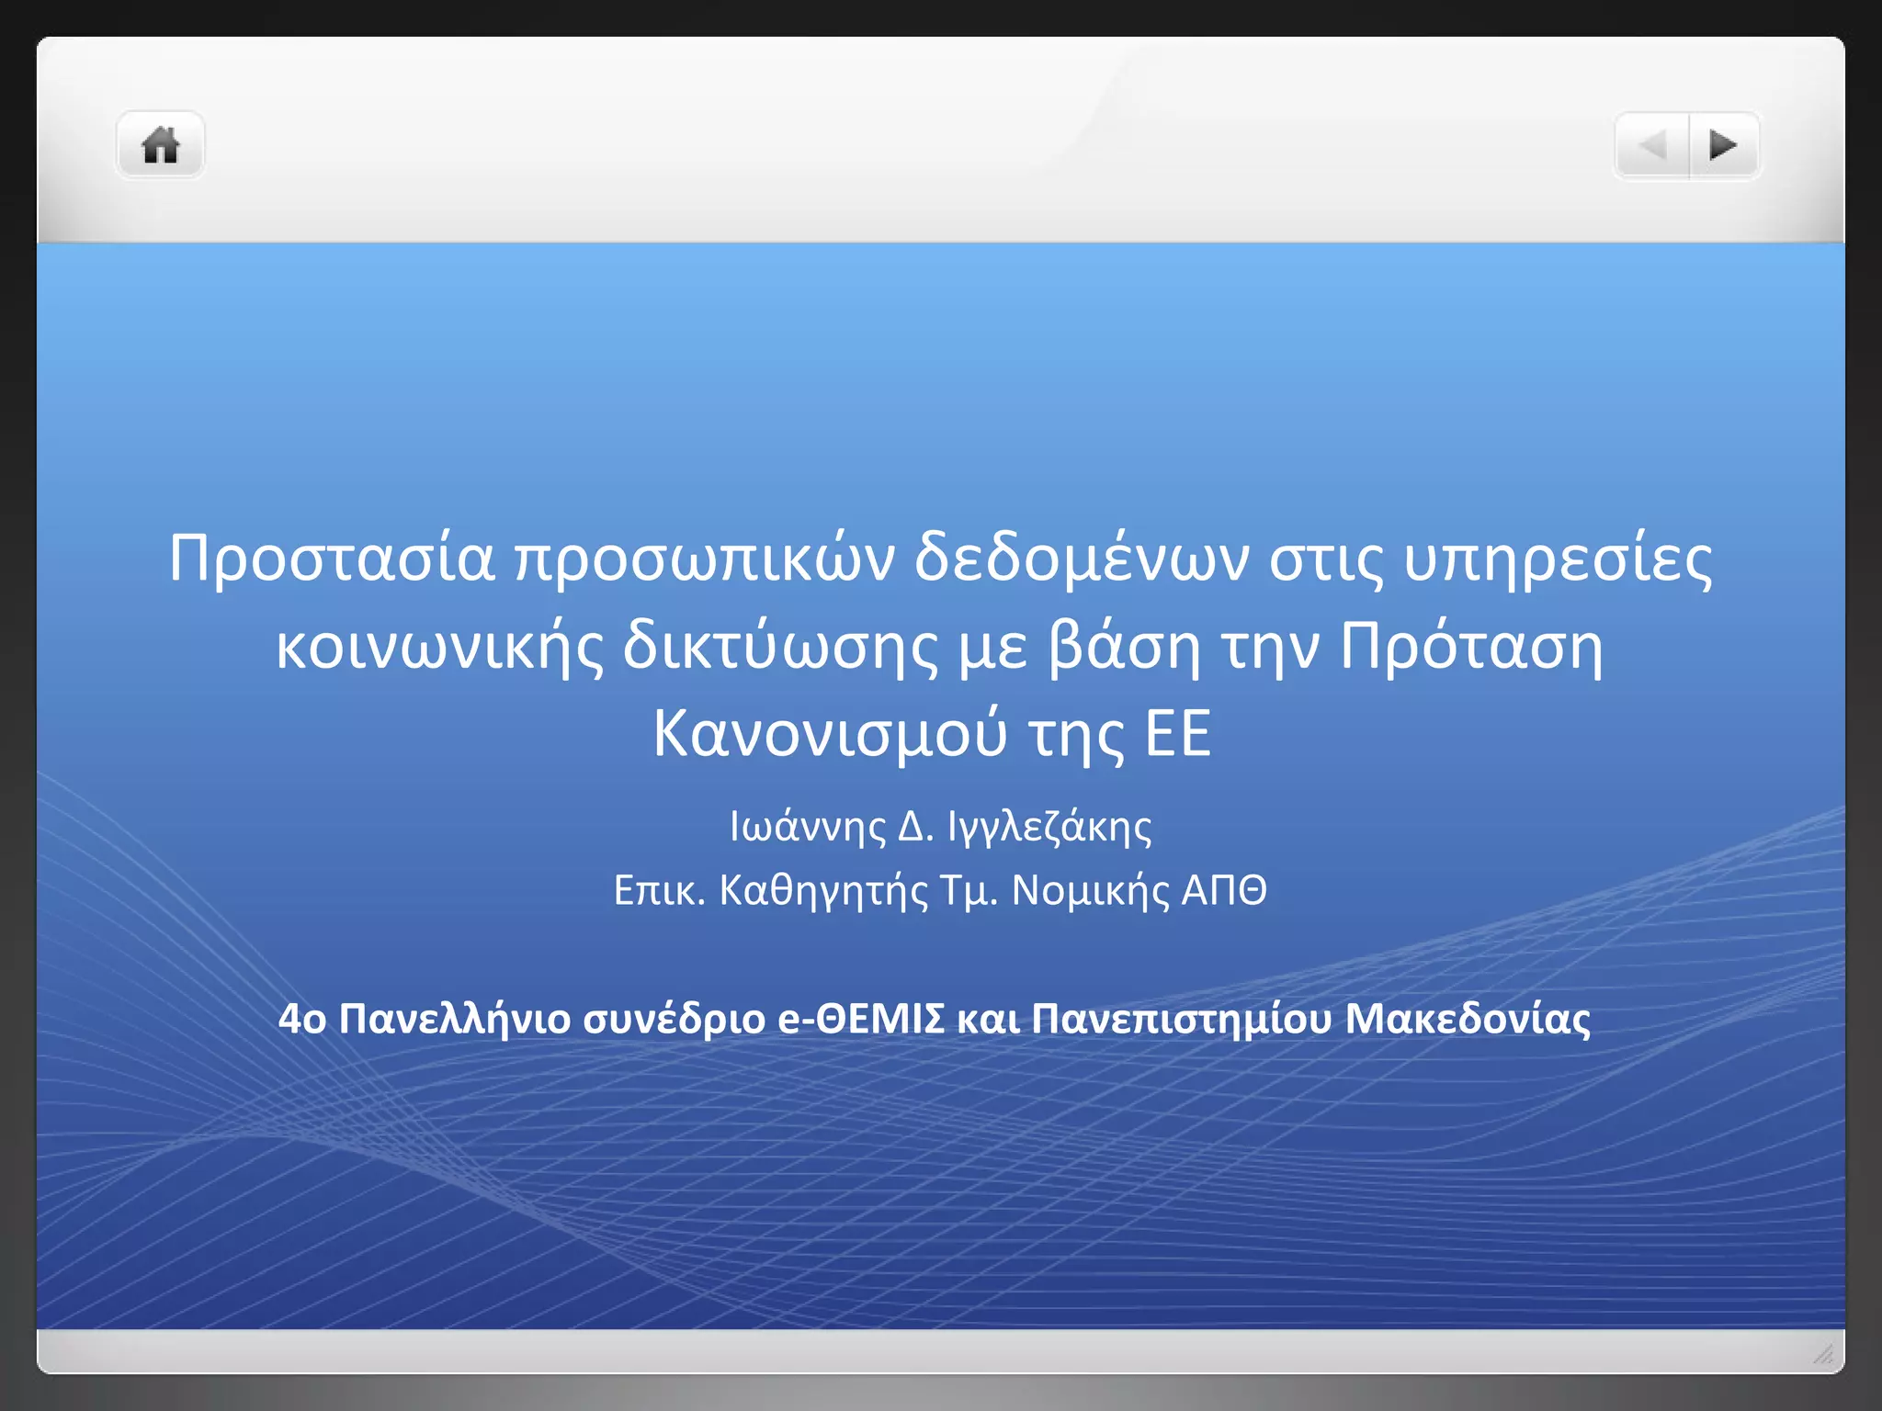
Task: Click the word 'δεδομένων' in the title
Action: pyautogui.click(x=1081, y=558)
